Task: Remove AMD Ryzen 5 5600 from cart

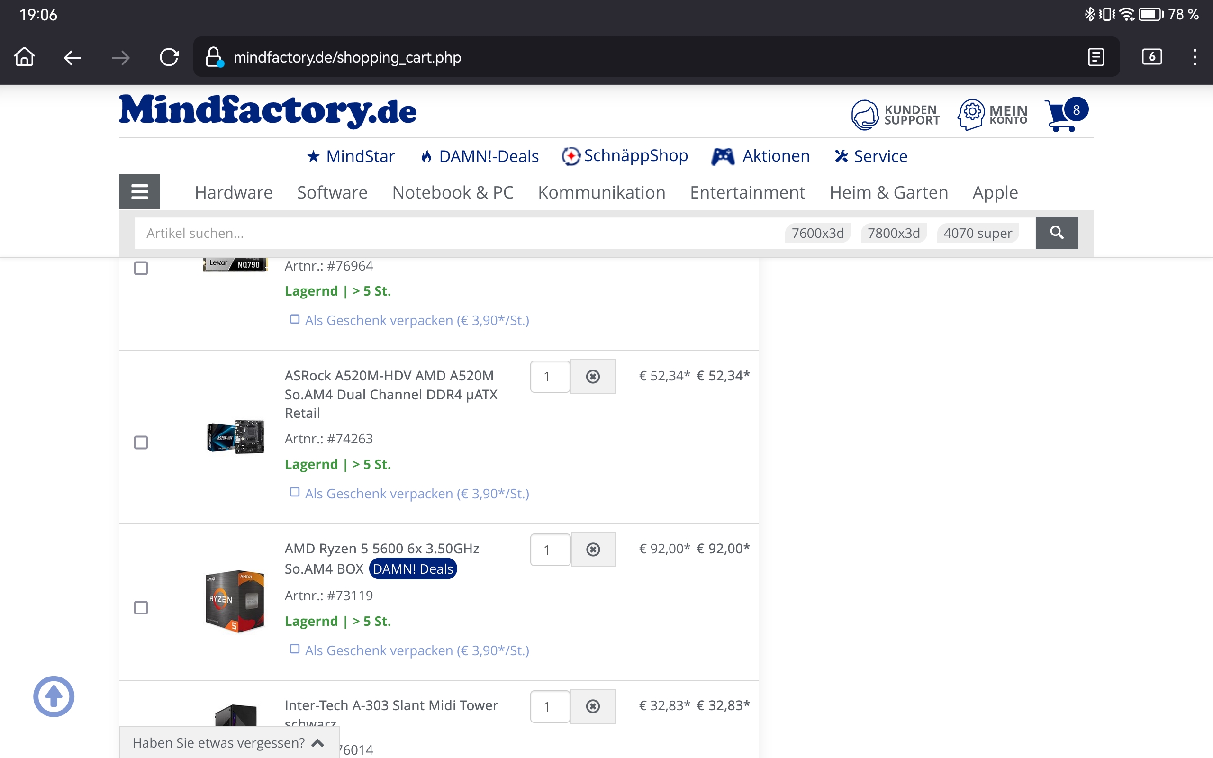Action: 592,550
